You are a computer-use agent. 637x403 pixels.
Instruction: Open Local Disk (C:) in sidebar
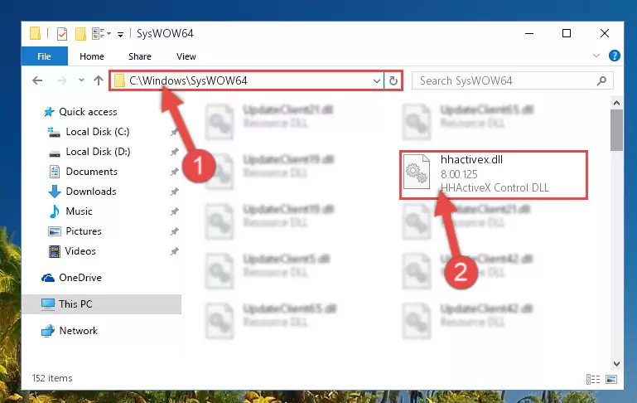[98, 132]
